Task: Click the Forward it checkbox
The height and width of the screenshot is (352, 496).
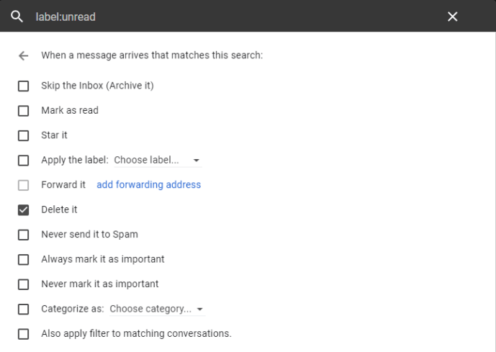Action: pyautogui.click(x=24, y=185)
